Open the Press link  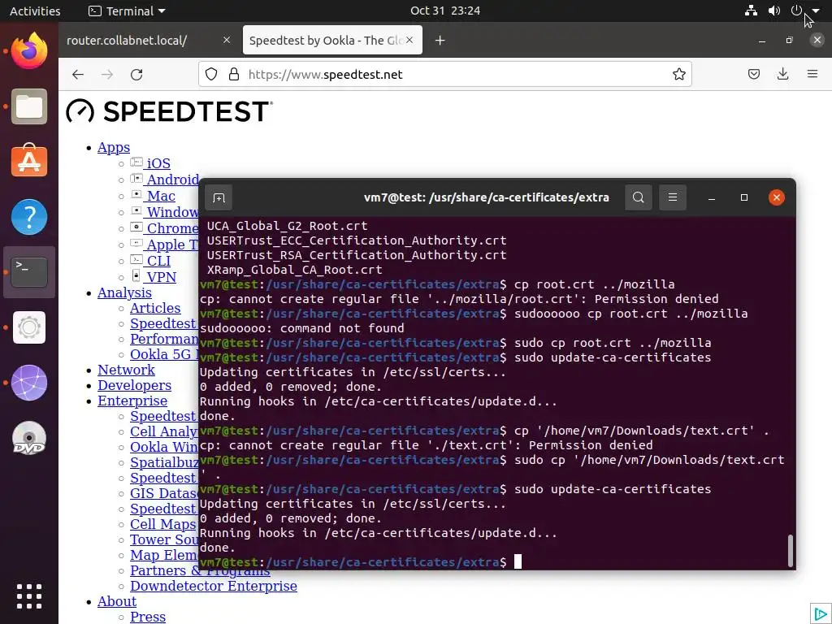click(x=148, y=617)
